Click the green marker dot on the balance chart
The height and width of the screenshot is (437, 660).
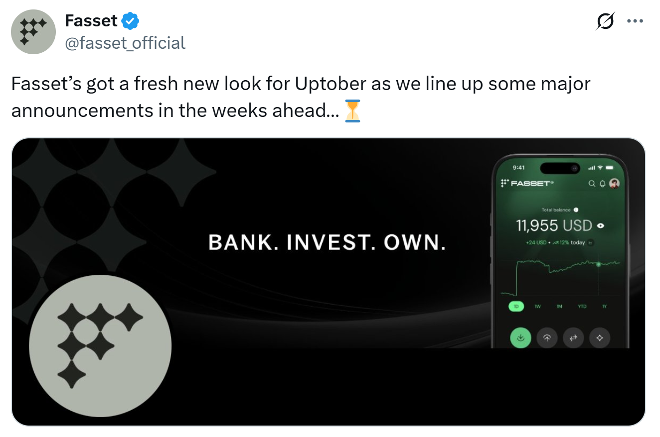tap(599, 264)
